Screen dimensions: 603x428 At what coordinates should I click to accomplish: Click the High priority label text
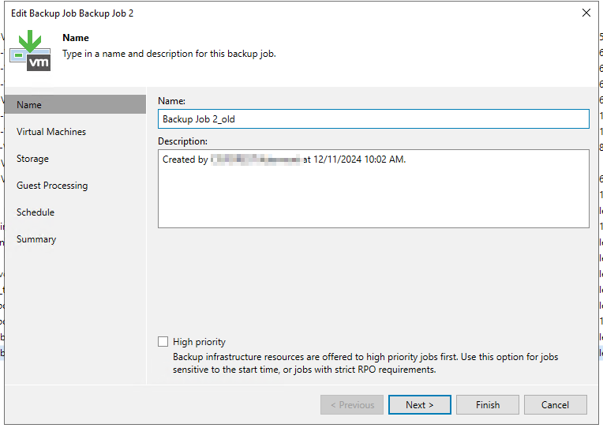click(x=199, y=342)
